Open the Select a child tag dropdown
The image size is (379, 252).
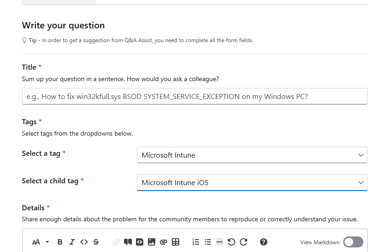pos(252,182)
